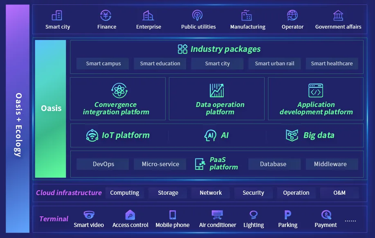
Task: Select the Smart campus package
Action: pyautogui.click(x=103, y=64)
